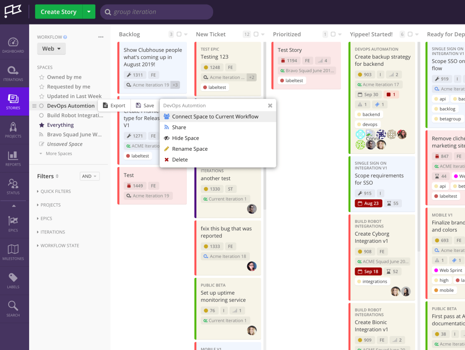Click the group iteration search field

(157, 12)
